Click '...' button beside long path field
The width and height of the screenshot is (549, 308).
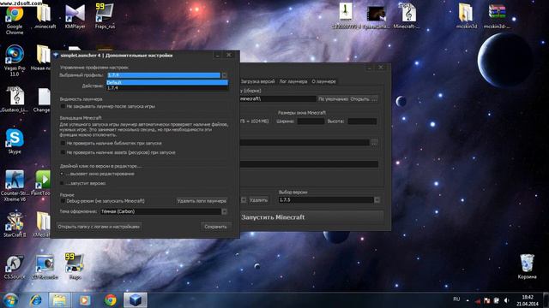point(374,143)
